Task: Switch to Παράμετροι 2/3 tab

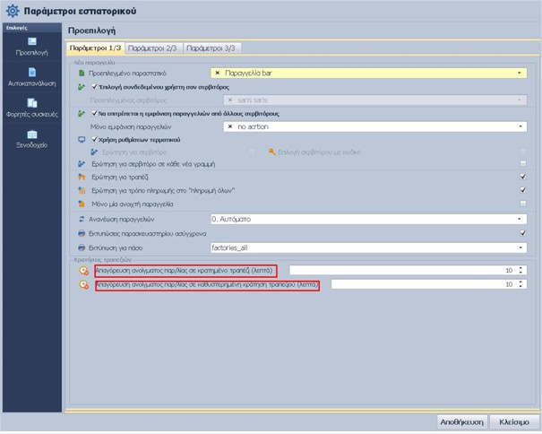Action: click(153, 48)
